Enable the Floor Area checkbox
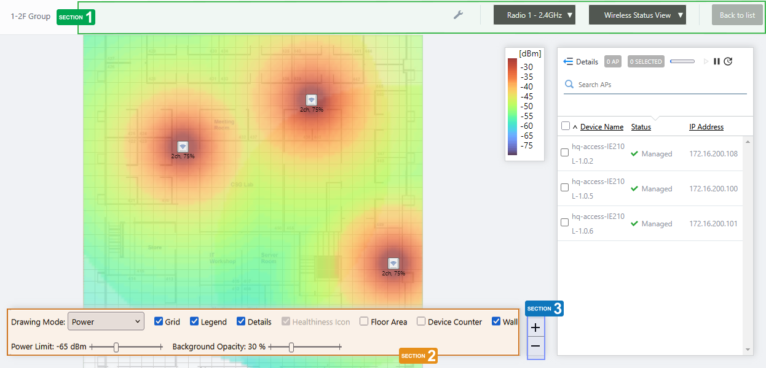This screenshot has width=766, height=368. point(364,321)
